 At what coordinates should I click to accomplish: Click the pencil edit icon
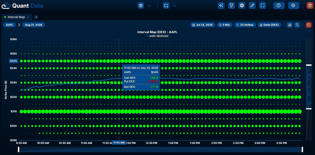pos(252,6)
